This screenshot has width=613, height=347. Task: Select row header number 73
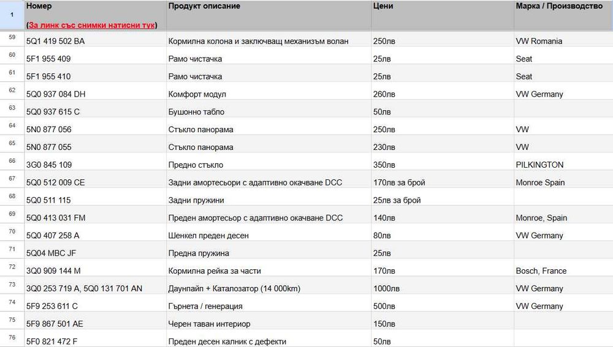[x=12, y=285]
